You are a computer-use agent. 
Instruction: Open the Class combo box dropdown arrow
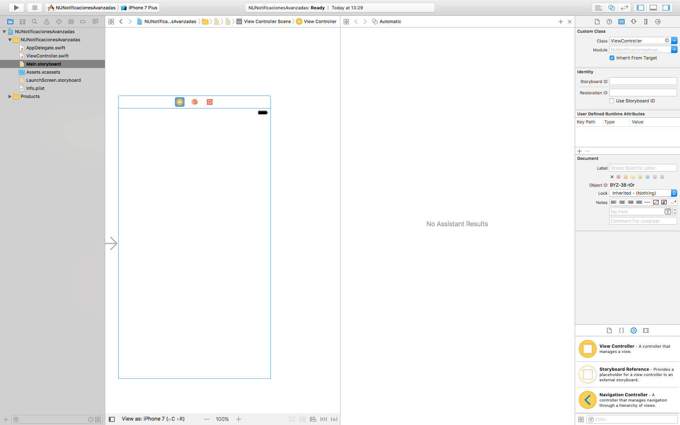coord(674,40)
